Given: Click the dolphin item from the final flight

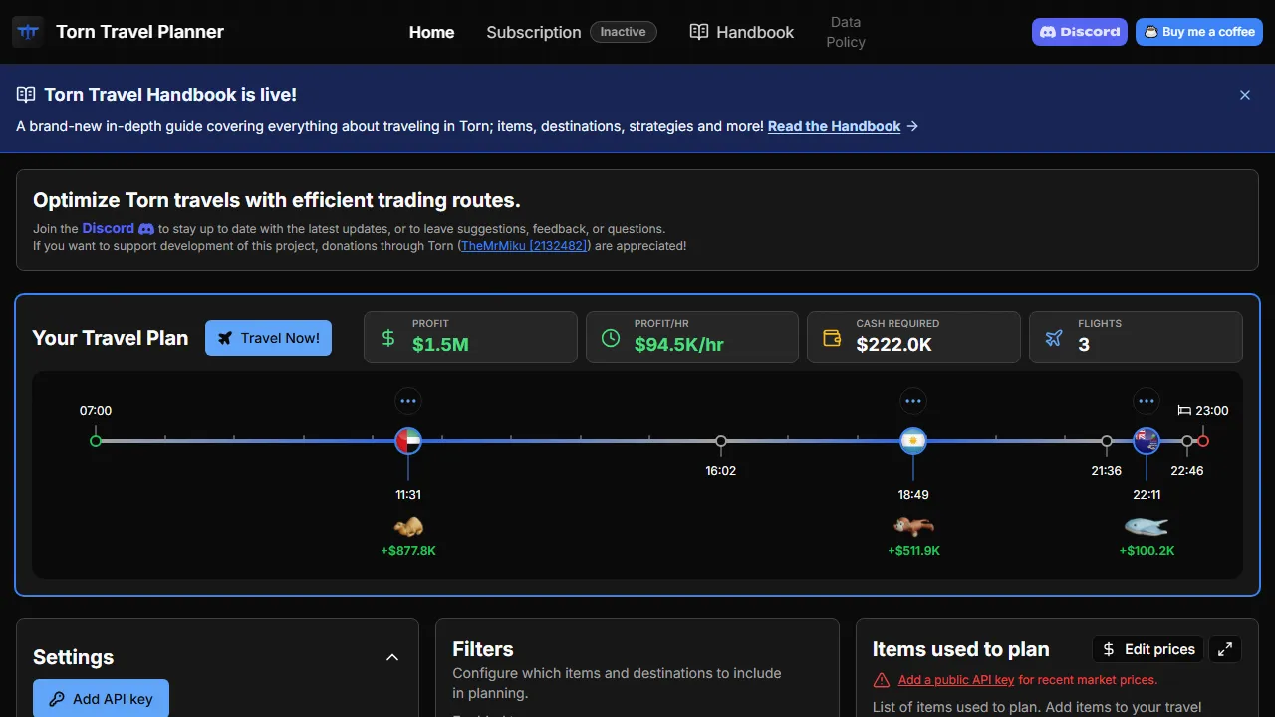Looking at the screenshot, I should pos(1147,526).
